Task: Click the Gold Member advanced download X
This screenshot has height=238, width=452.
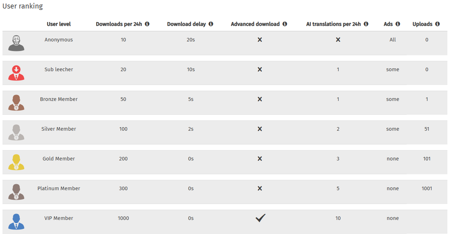Action: point(260,159)
